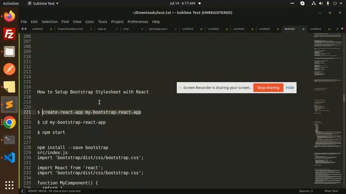Open the Edit menu

34,22
